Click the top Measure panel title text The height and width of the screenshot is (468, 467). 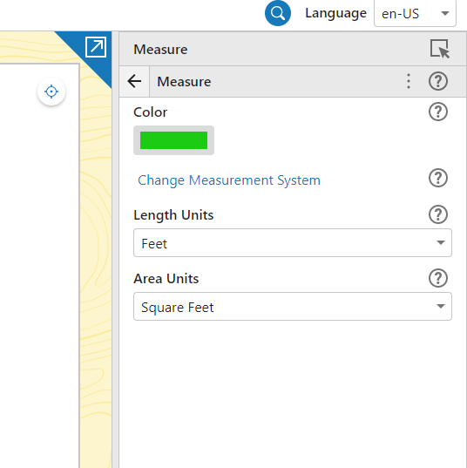point(160,50)
